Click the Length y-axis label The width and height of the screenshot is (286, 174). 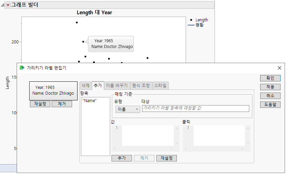[x=7, y=83]
